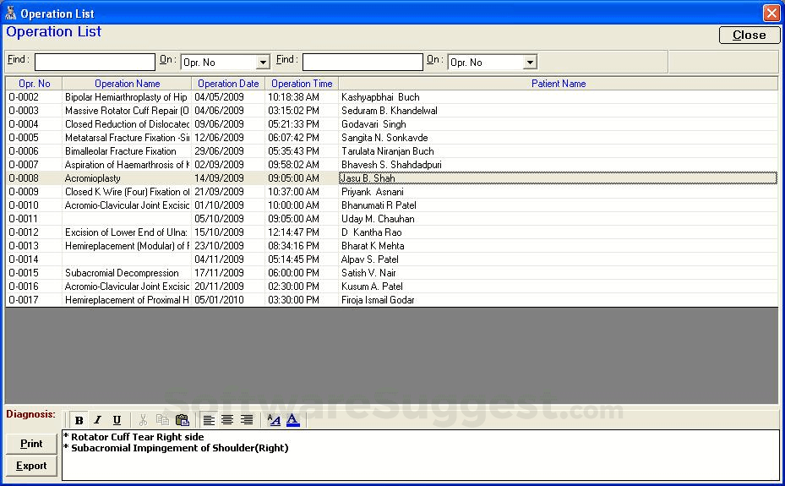Open the font color picker

(x=292, y=420)
